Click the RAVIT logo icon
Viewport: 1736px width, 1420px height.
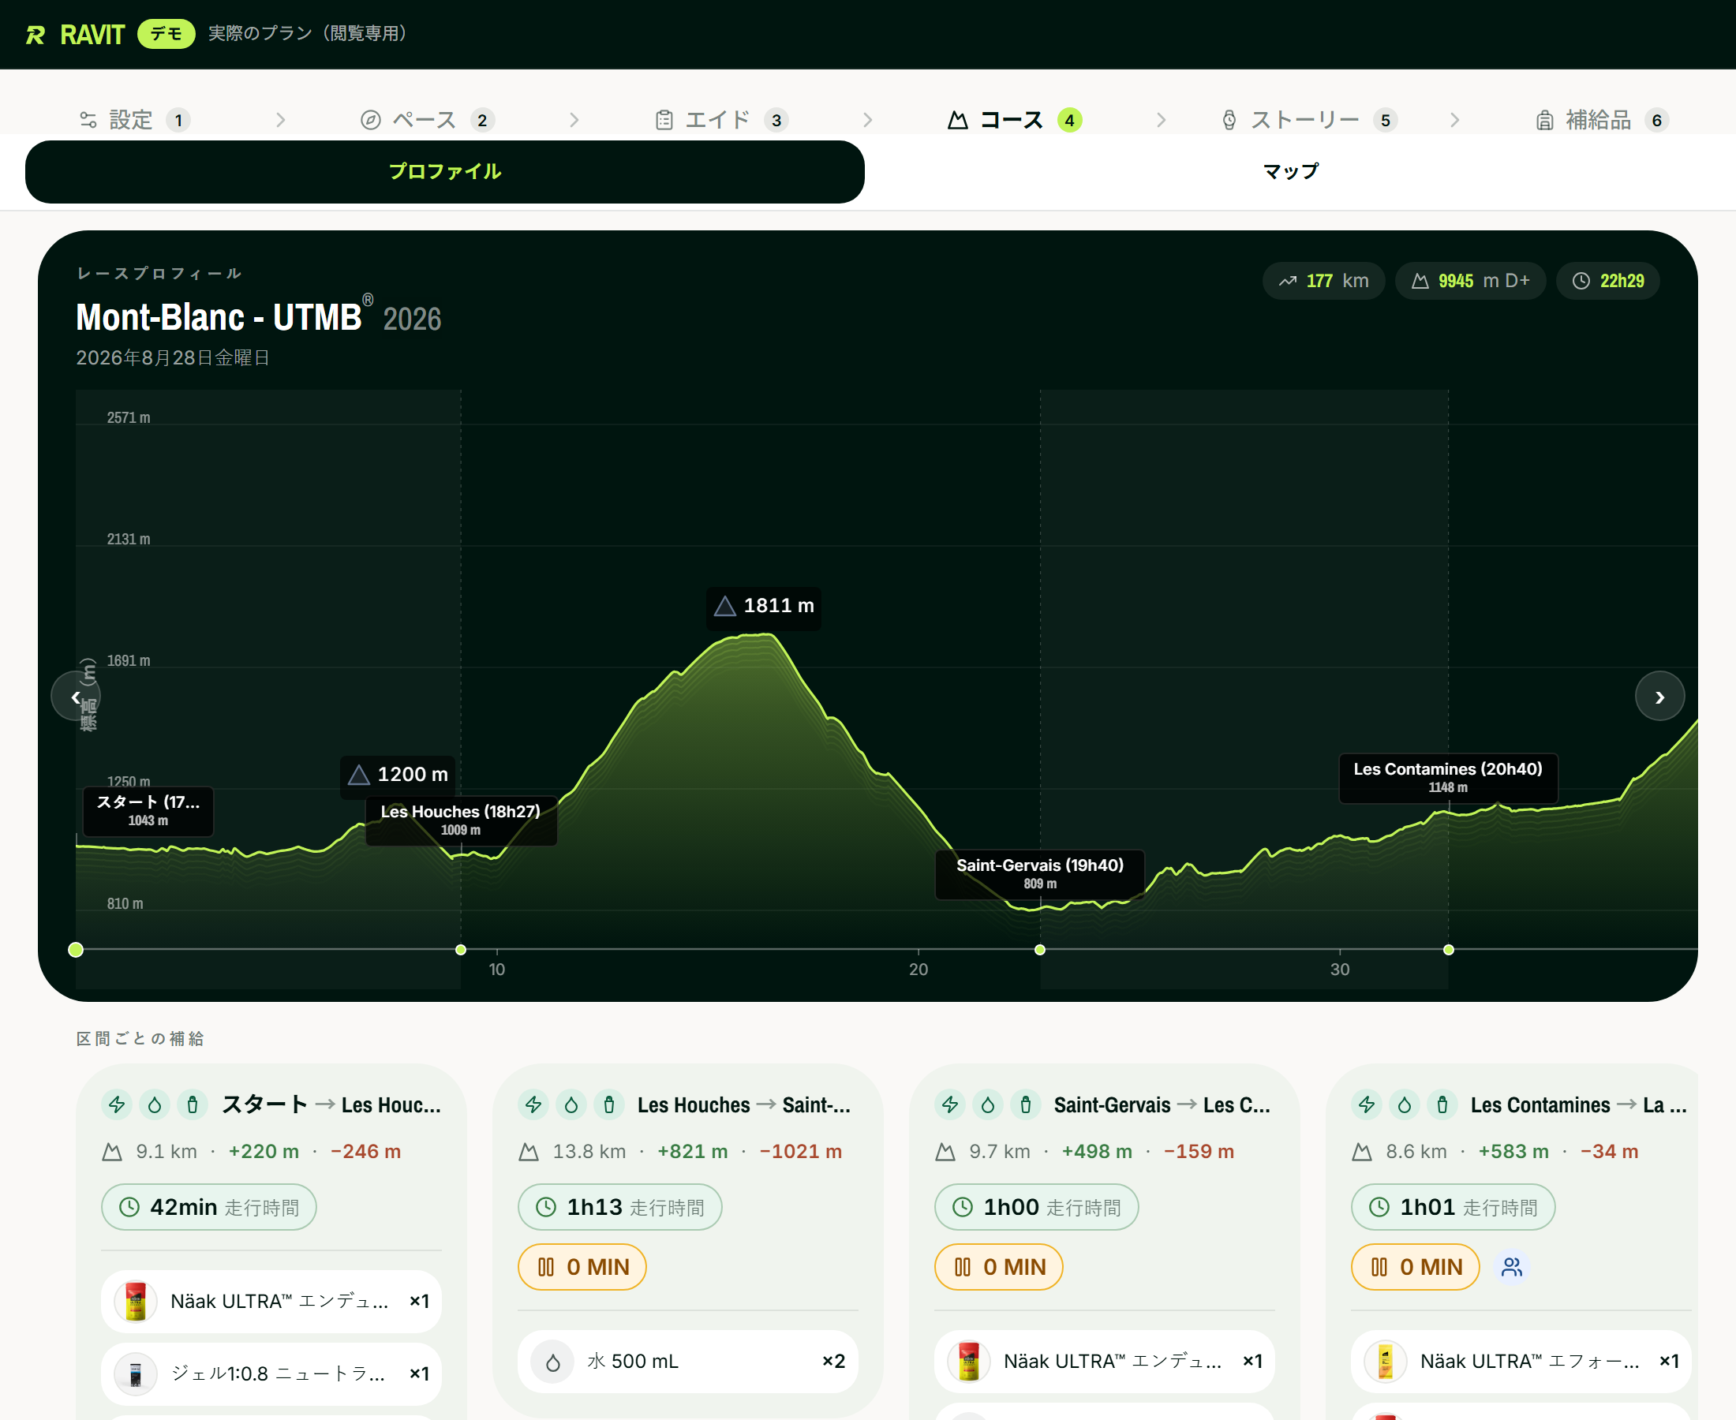click(x=36, y=35)
